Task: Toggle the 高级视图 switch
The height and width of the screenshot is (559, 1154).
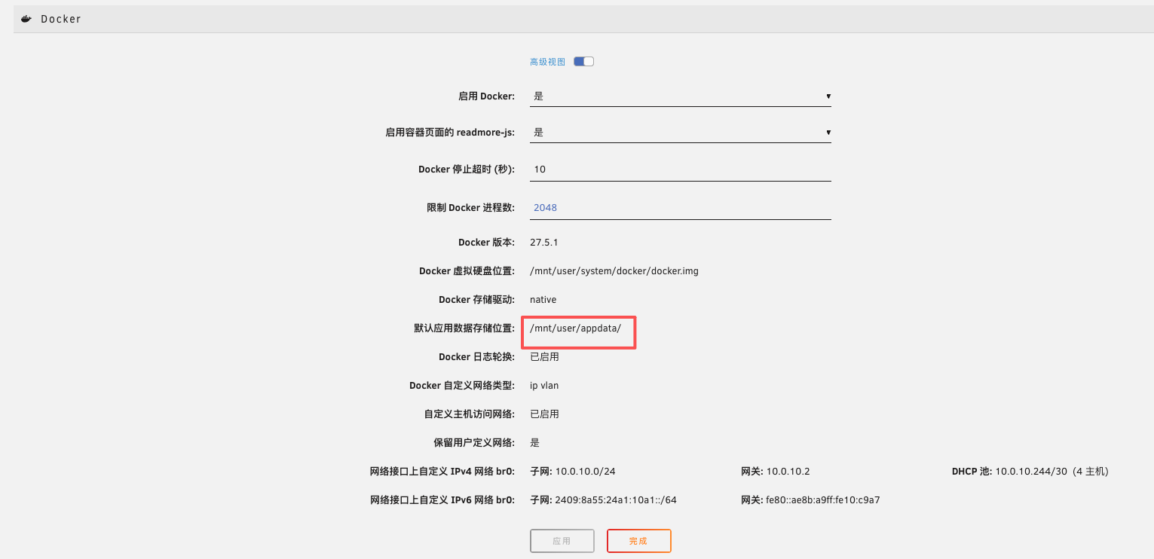Action: pyautogui.click(x=583, y=62)
